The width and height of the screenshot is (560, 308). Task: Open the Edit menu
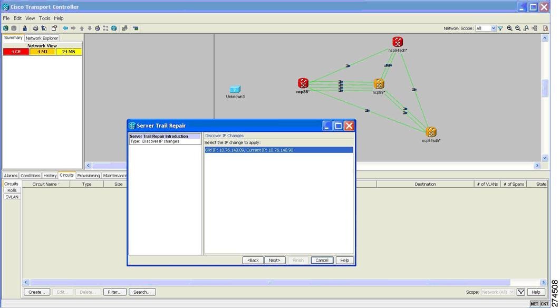click(17, 18)
